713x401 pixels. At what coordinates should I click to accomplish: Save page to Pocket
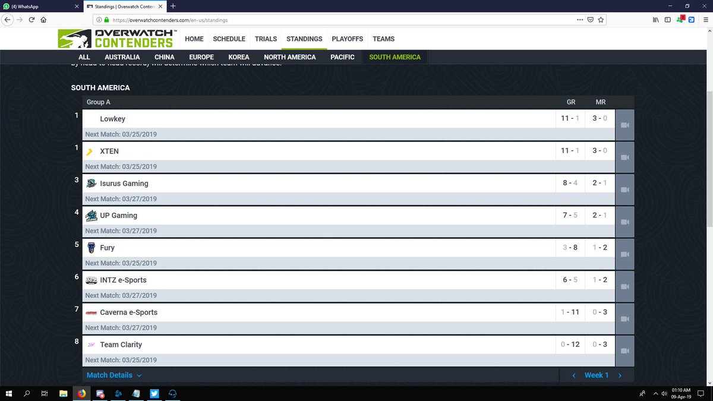[x=590, y=20]
